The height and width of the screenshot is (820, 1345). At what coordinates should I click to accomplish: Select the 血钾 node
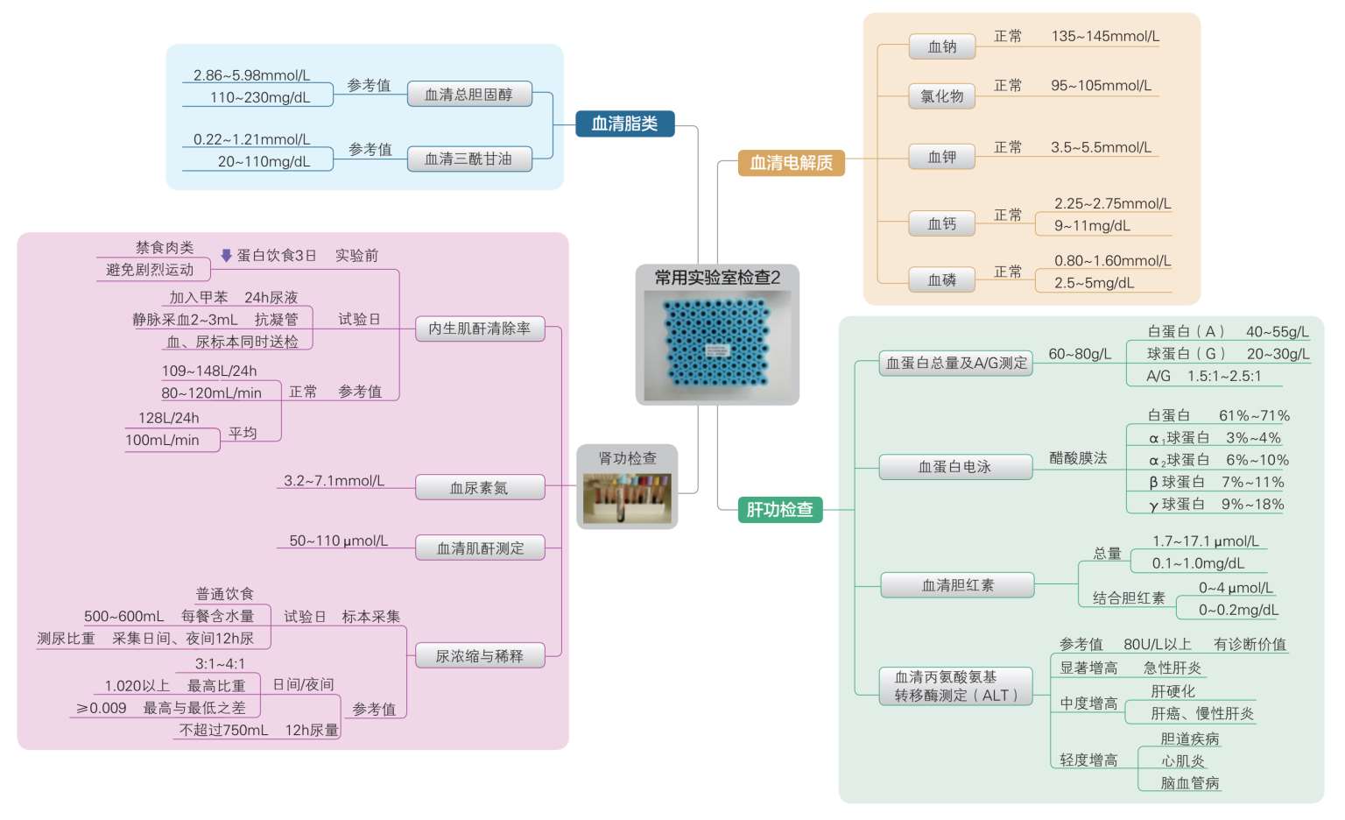942,158
